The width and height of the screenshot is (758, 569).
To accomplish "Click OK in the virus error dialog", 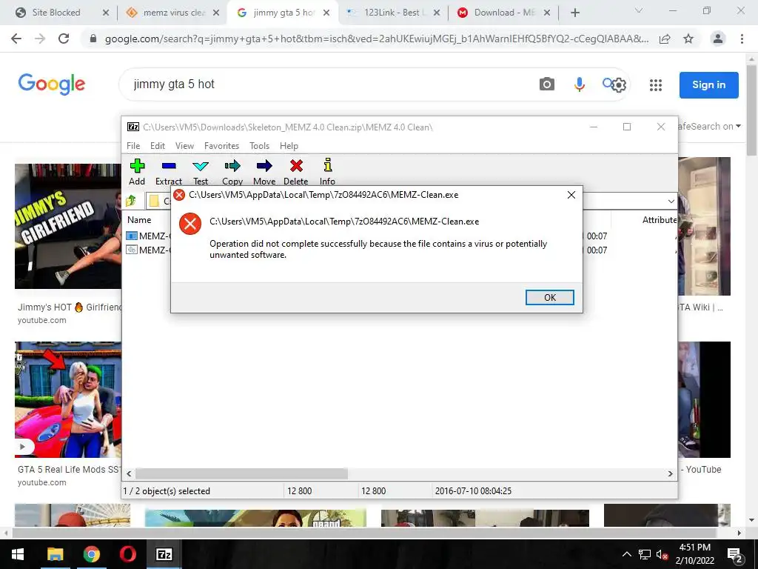I will [x=550, y=298].
